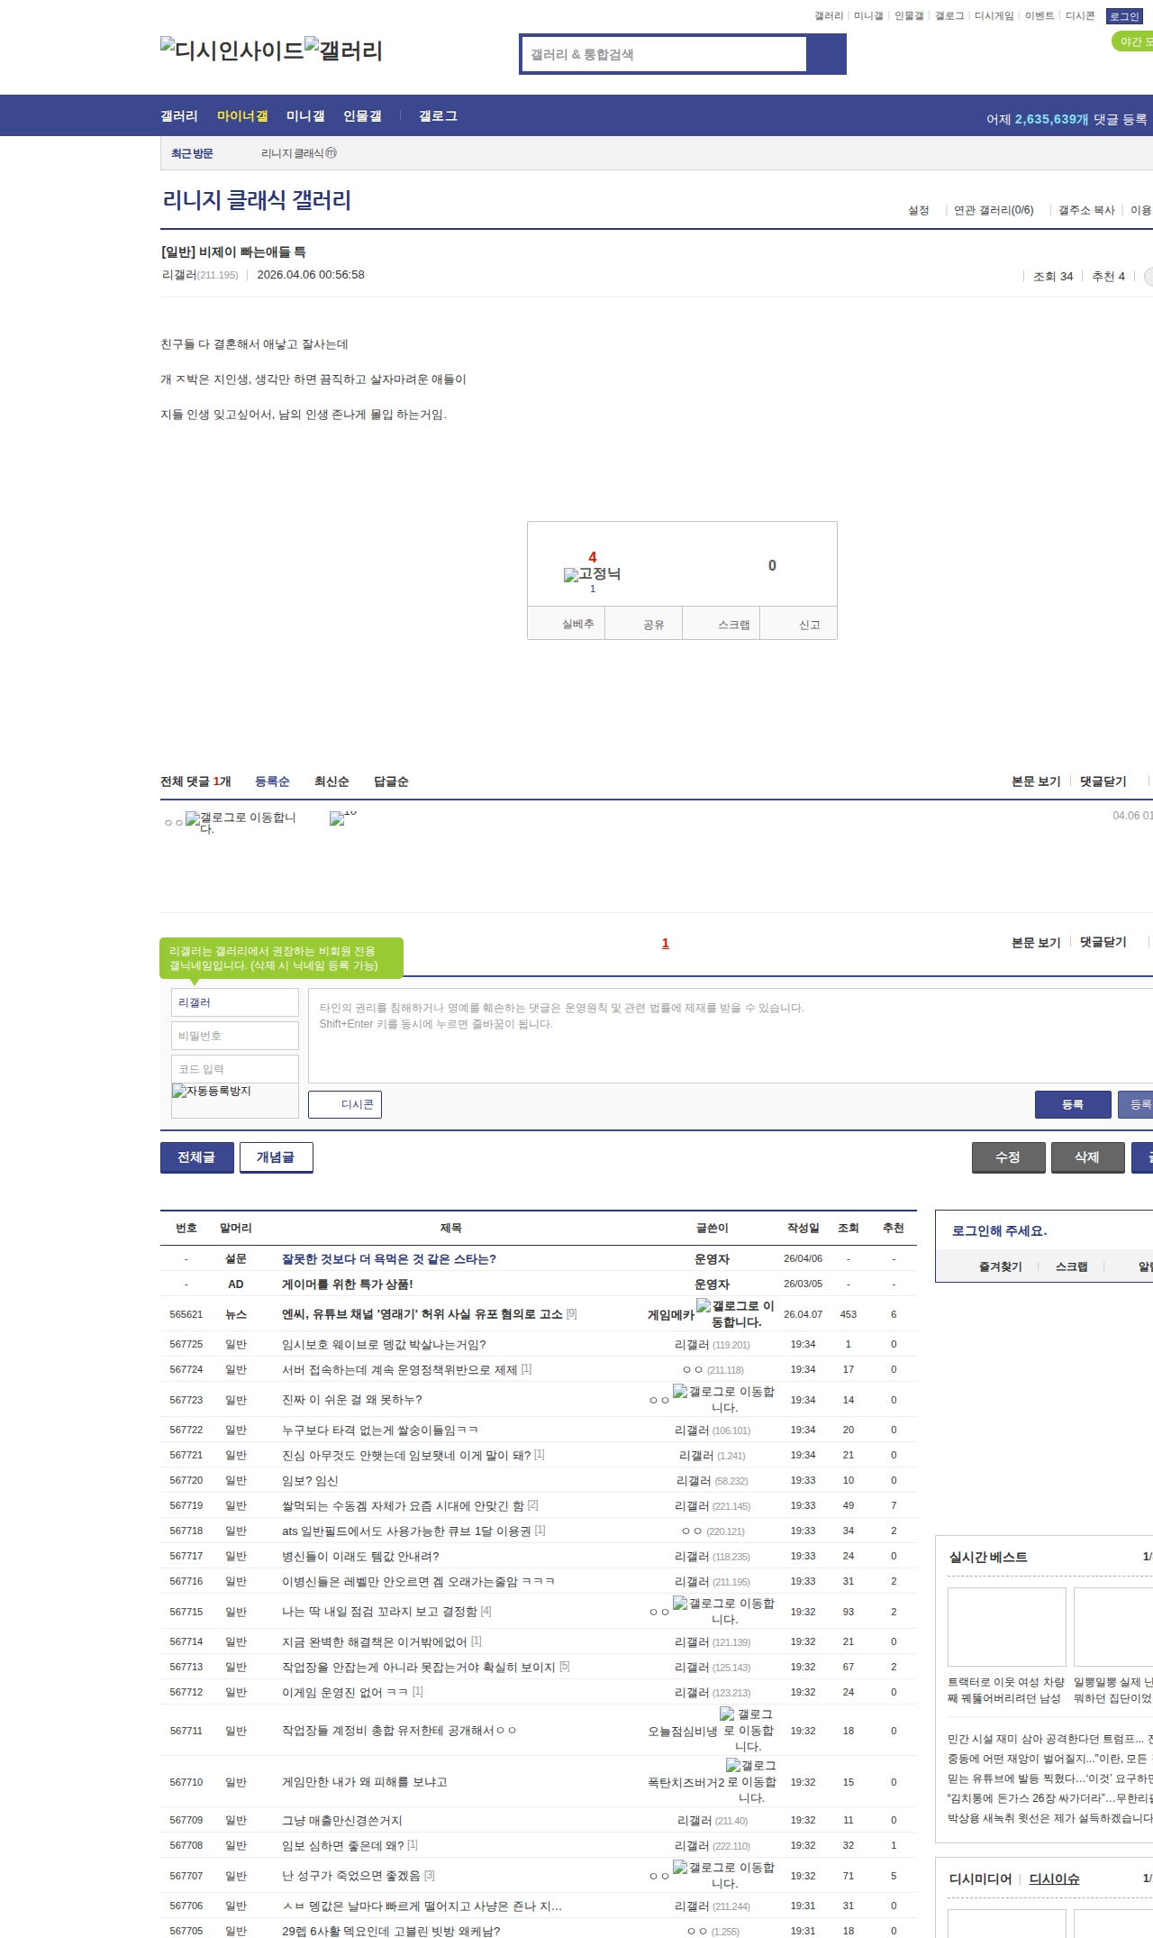Open the 디시콘 emoticon picker
Image resolution: width=1153 pixels, height=1938 pixels.
[x=345, y=1104]
